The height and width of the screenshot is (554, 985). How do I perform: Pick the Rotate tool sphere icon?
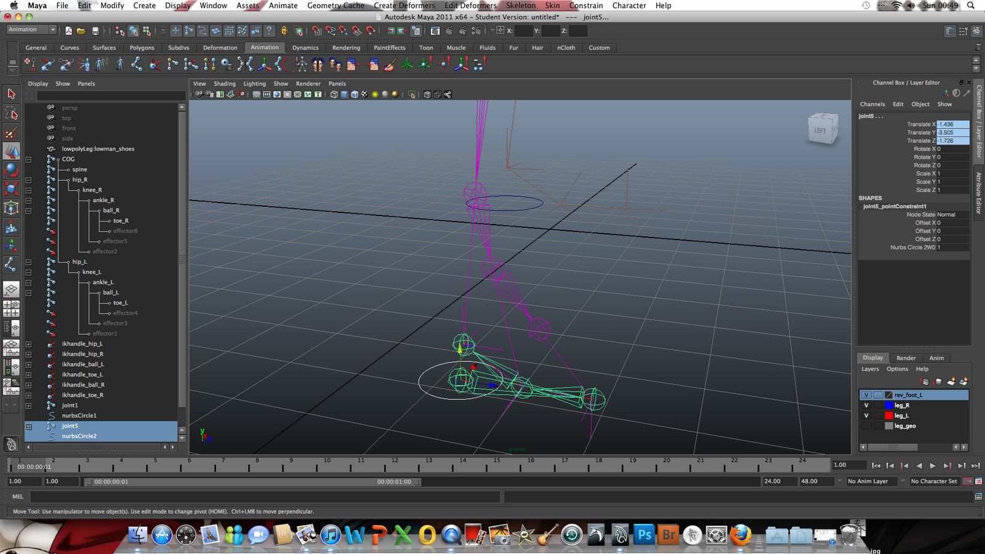click(11, 170)
